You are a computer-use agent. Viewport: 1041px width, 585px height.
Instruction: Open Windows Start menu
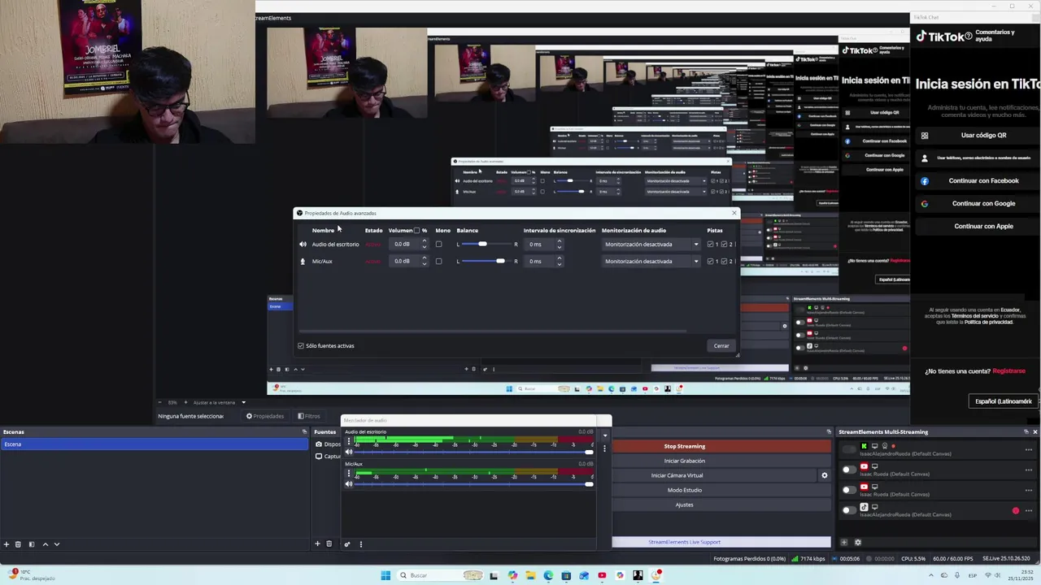coord(385,575)
